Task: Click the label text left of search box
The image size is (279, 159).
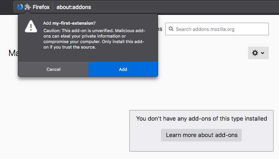Action: (160, 29)
